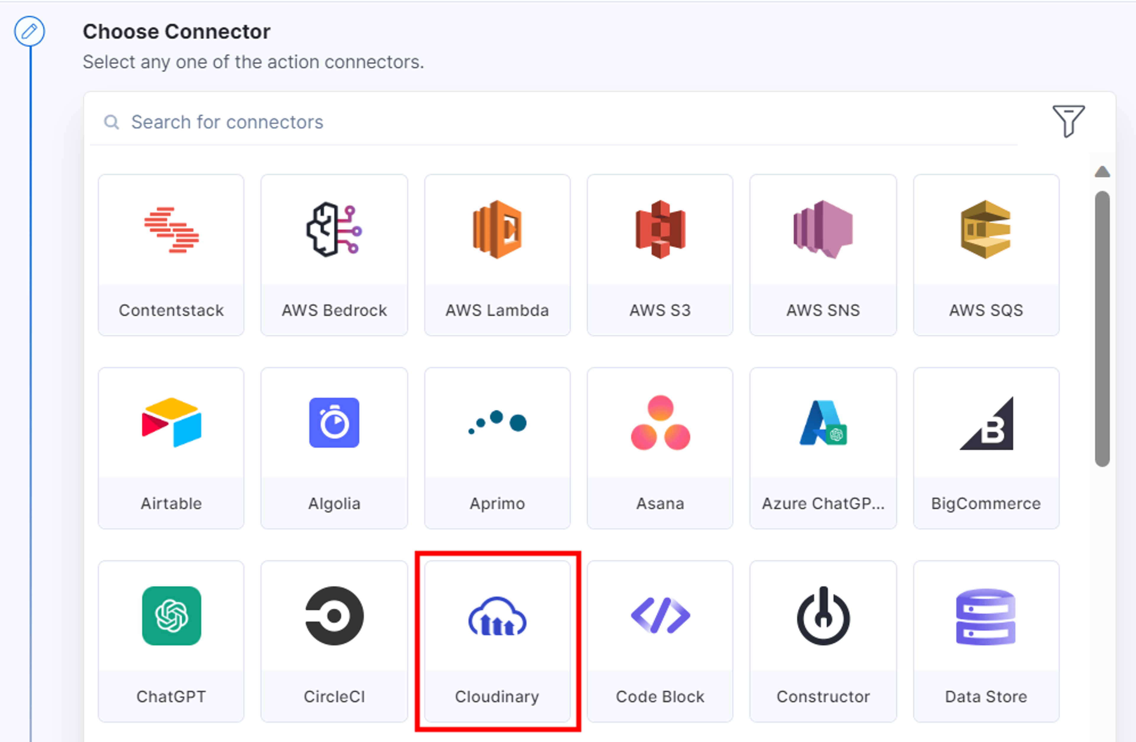Click the "BigCommerce" label

click(986, 503)
